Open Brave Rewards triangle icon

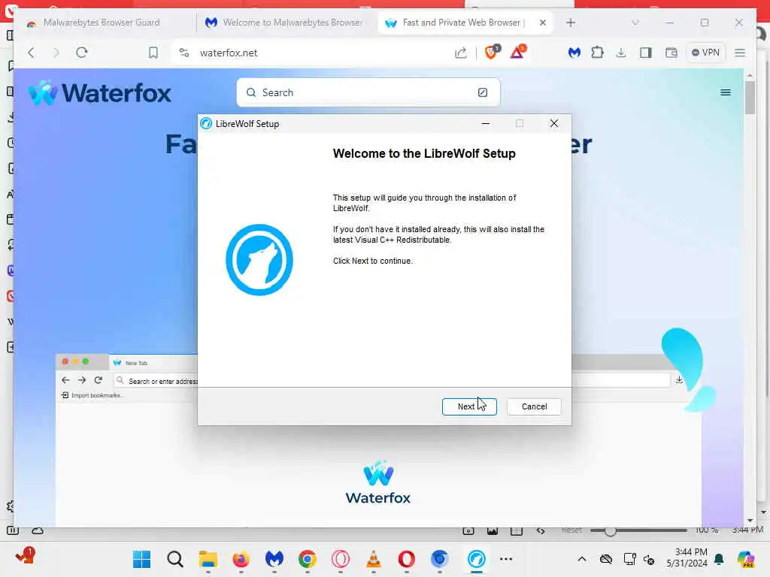point(517,52)
